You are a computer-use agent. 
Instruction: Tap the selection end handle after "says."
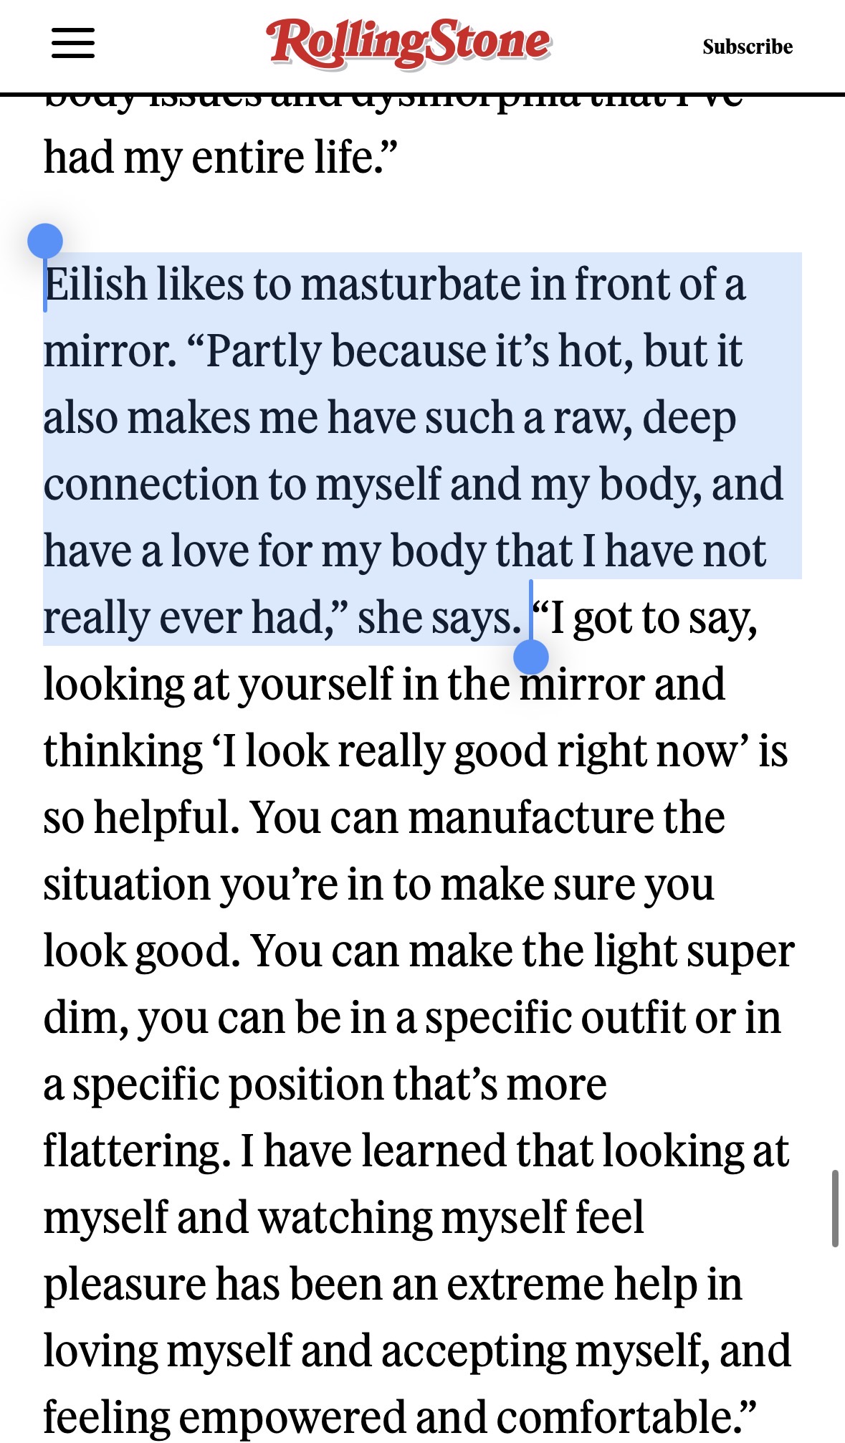531,655
